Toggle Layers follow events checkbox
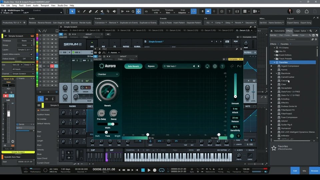 pos(31,54)
